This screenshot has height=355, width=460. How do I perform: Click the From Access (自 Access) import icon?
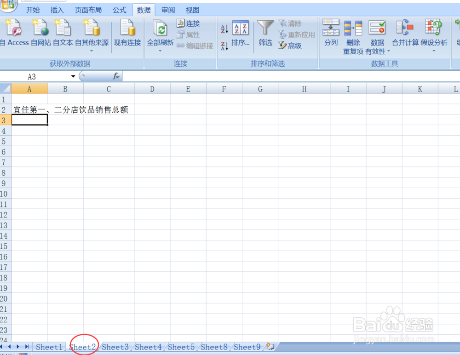13,32
